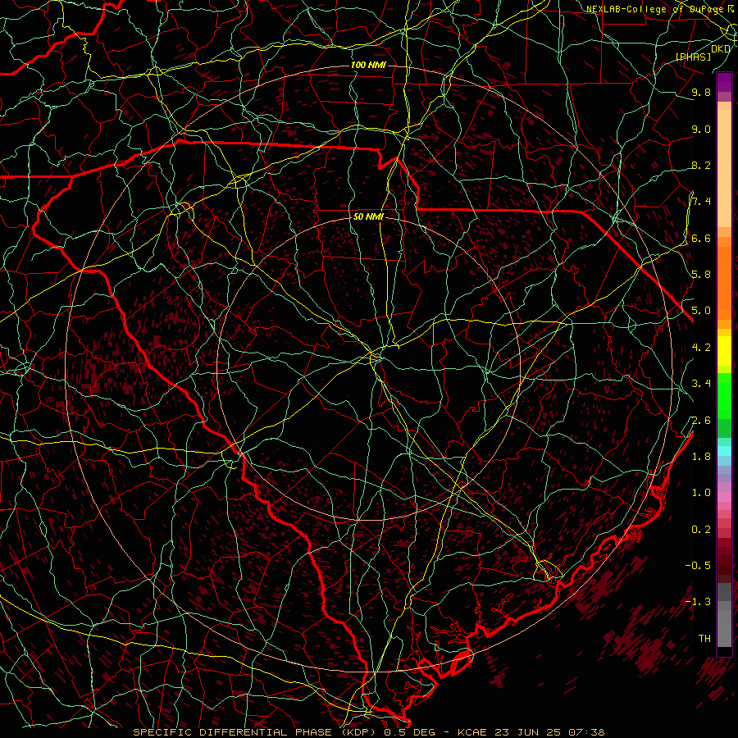Click the 5.0 value on the color scale
This screenshot has height=738, width=738.
click(x=701, y=311)
